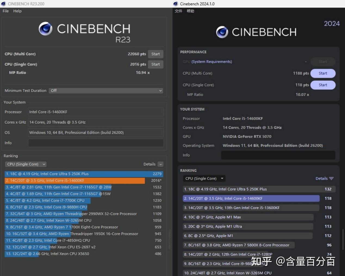Click the Details link in Cinebench 2024 ranking
This screenshot has height=276, width=345.
[322, 179]
